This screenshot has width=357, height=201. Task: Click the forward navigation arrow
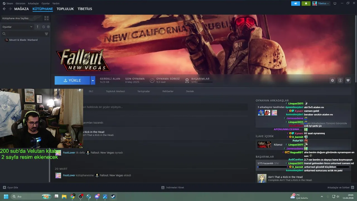pos(10,9)
